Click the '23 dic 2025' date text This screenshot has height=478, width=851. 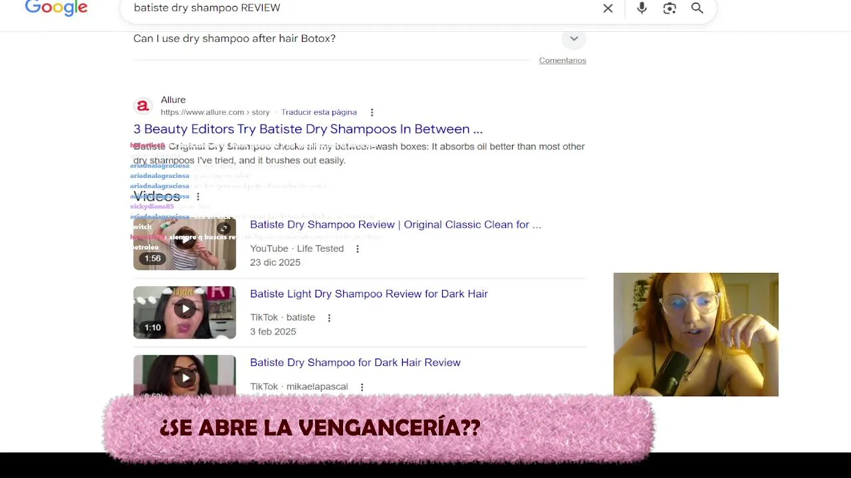click(x=275, y=262)
